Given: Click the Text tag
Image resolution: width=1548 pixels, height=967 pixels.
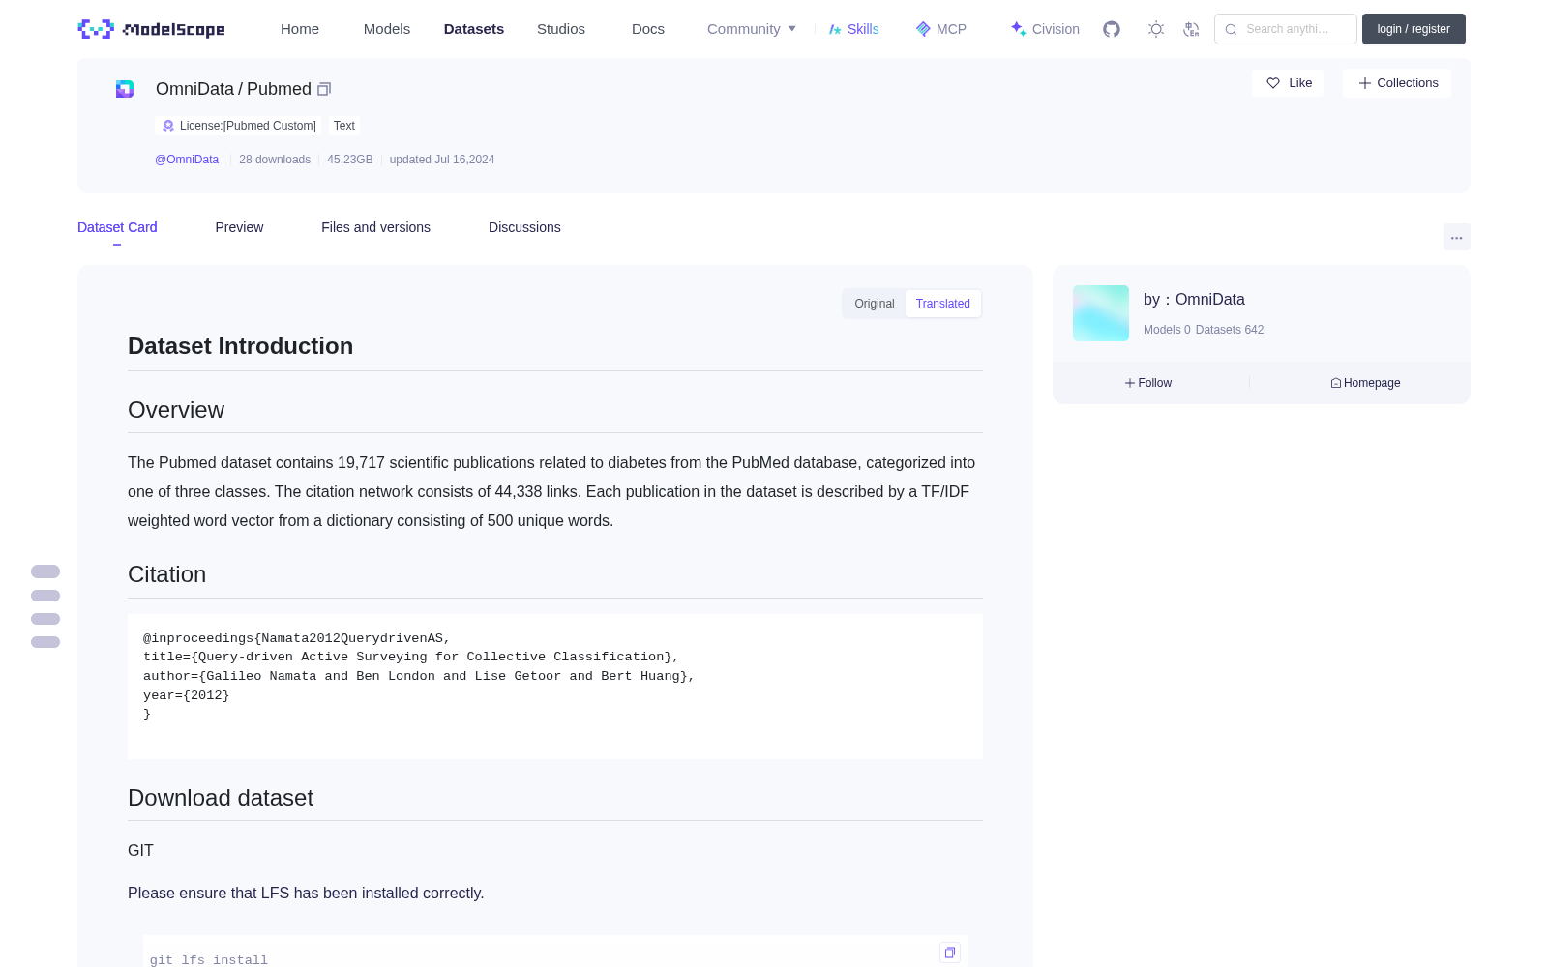Looking at the screenshot, I should [344, 126].
